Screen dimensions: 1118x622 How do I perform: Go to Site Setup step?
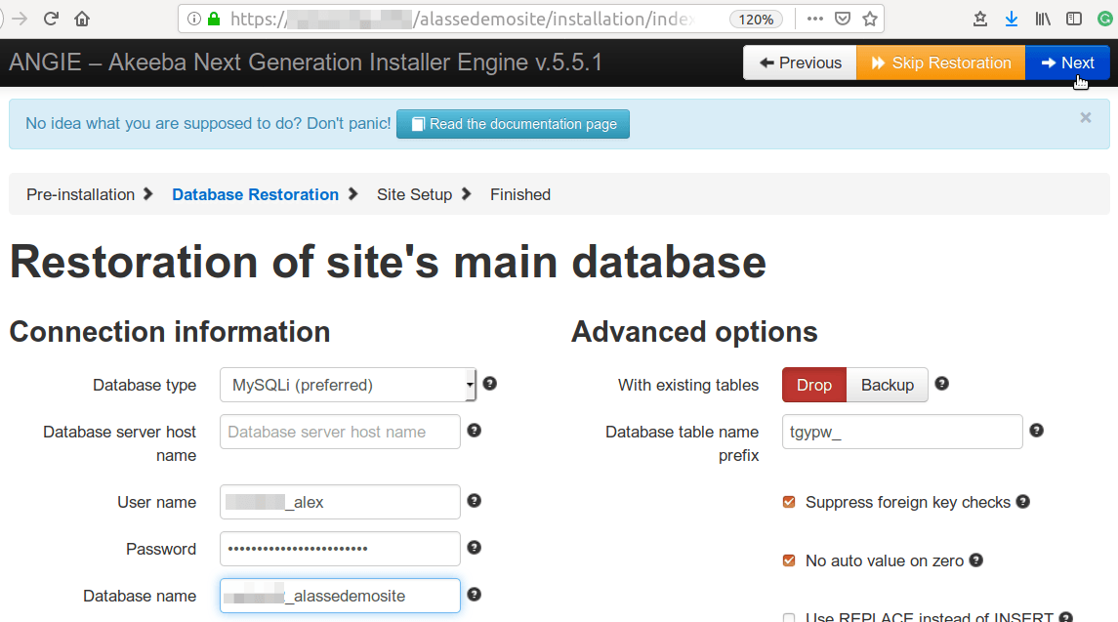coord(414,194)
